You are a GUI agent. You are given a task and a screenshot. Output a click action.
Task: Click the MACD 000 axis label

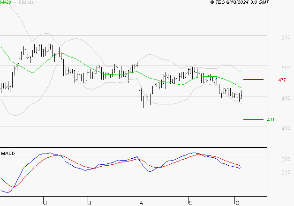point(286,159)
